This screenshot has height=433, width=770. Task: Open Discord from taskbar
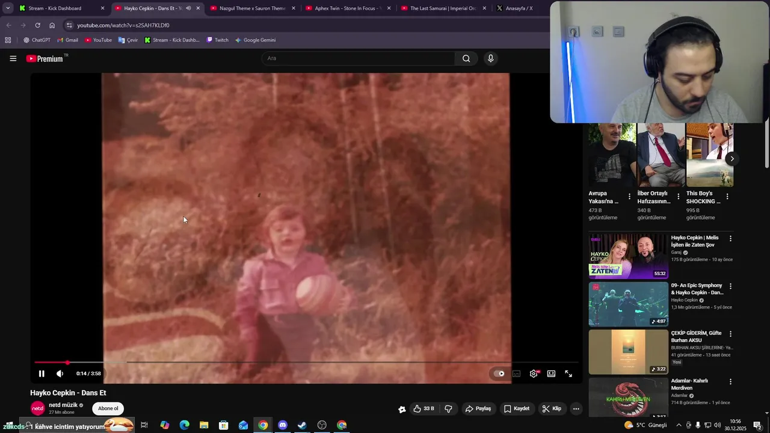coord(283,425)
